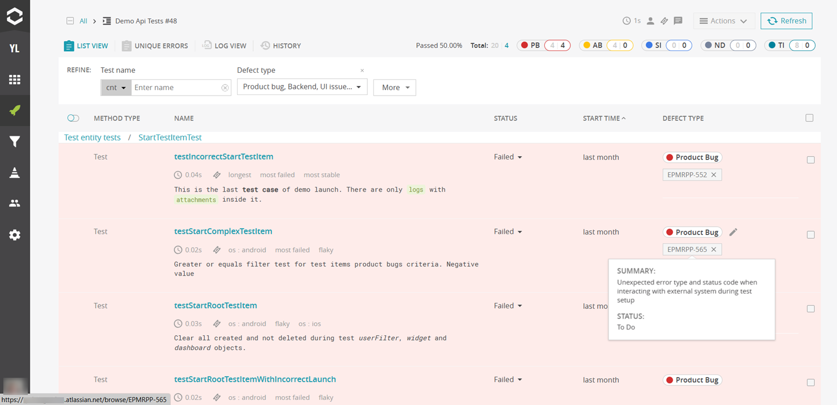Check the select-all checkbox in table header
This screenshot has width=837, height=405.
(x=809, y=118)
